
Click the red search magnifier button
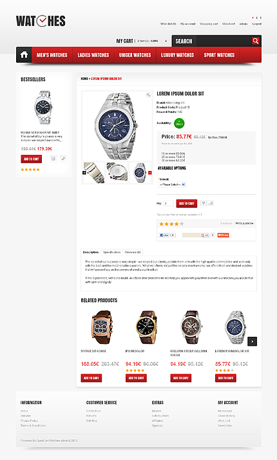[x=256, y=41]
